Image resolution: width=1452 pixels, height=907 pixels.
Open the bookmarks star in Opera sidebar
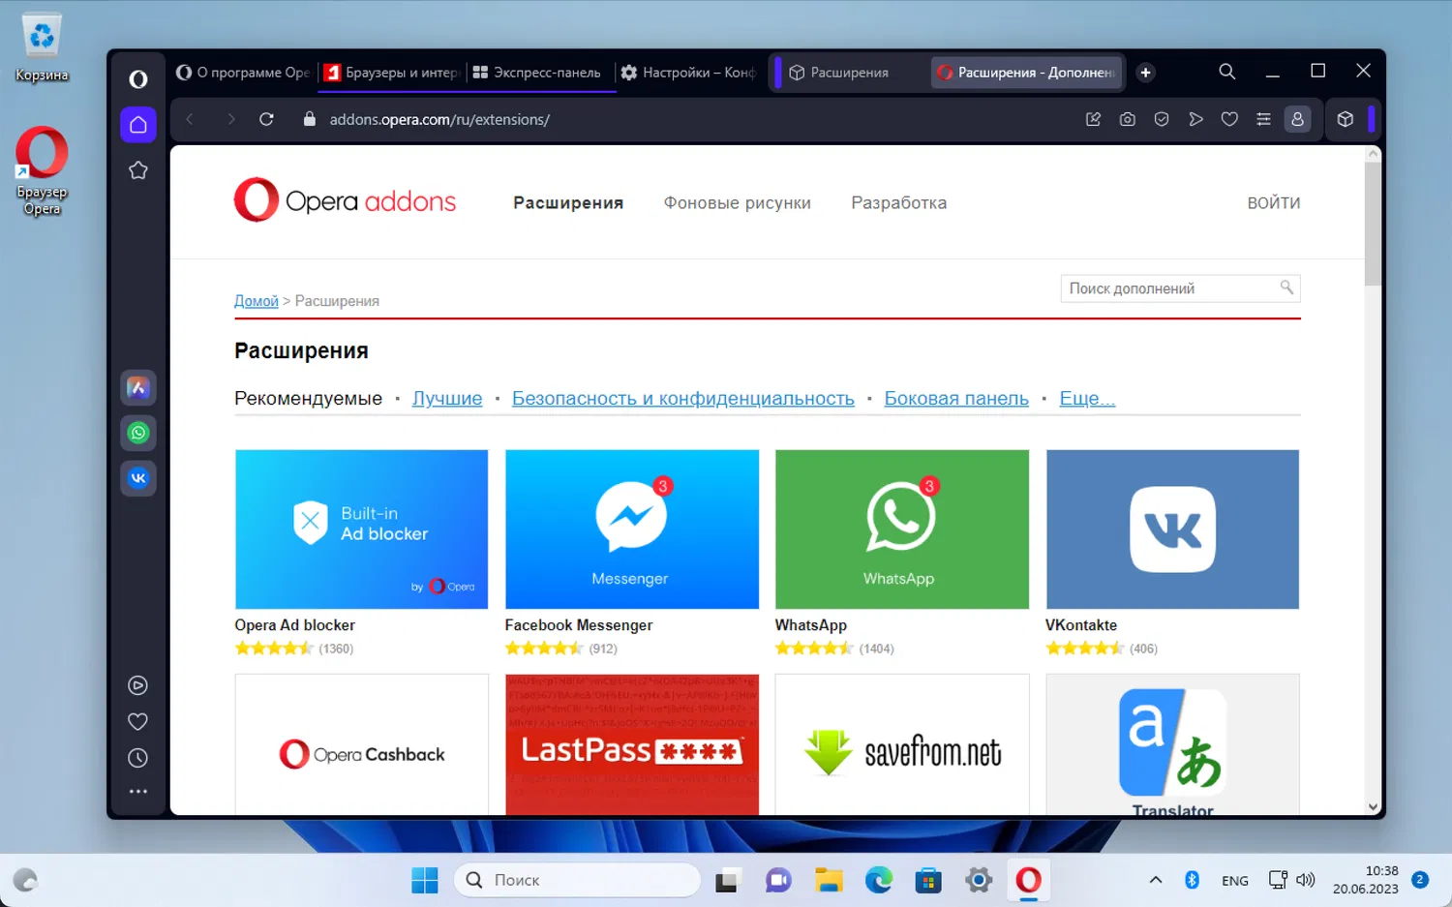coord(138,170)
